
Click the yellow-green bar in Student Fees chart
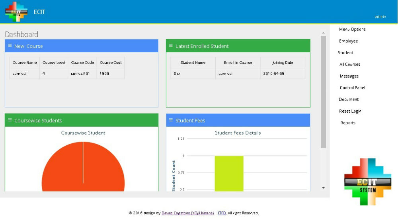pyautogui.click(x=229, y=174)
